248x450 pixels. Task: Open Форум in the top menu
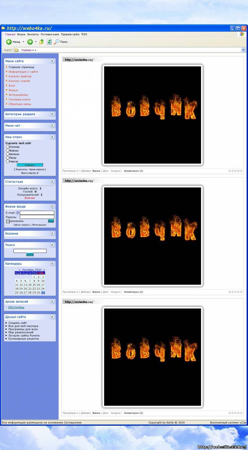[21, 34]
